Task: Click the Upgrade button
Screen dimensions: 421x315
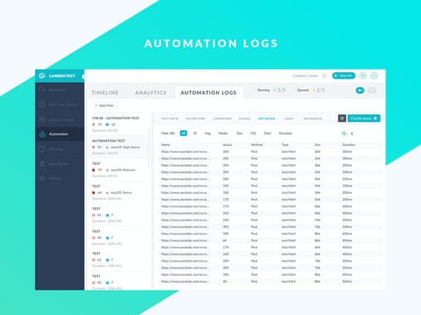Action: pyautogui.click(x=344, y=75)
